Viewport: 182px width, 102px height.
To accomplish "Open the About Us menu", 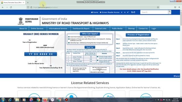I will tap(23, 28).
